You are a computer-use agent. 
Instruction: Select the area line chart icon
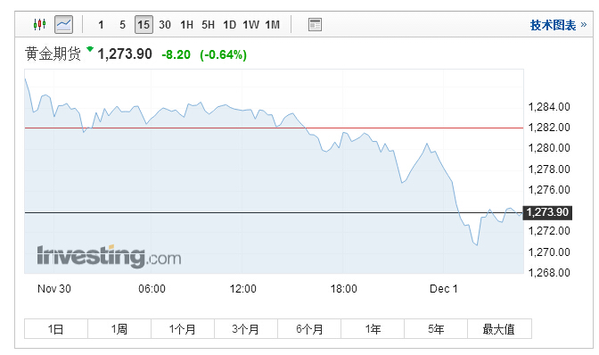pyautogui.click(x=63, y=24)
